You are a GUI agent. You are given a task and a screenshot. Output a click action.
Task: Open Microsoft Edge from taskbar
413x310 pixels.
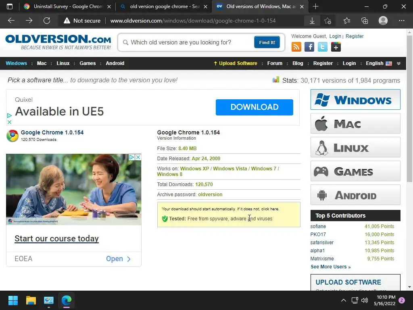tap(67, 300)
